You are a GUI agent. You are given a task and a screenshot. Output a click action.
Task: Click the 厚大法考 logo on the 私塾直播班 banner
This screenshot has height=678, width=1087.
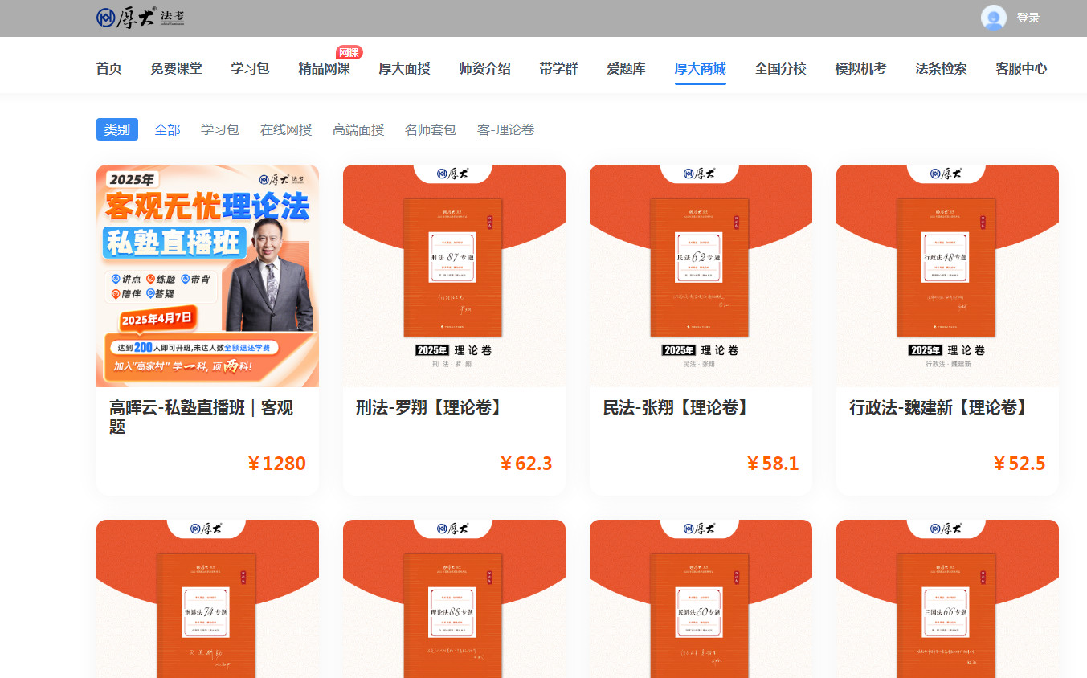(x=282, y=179)
